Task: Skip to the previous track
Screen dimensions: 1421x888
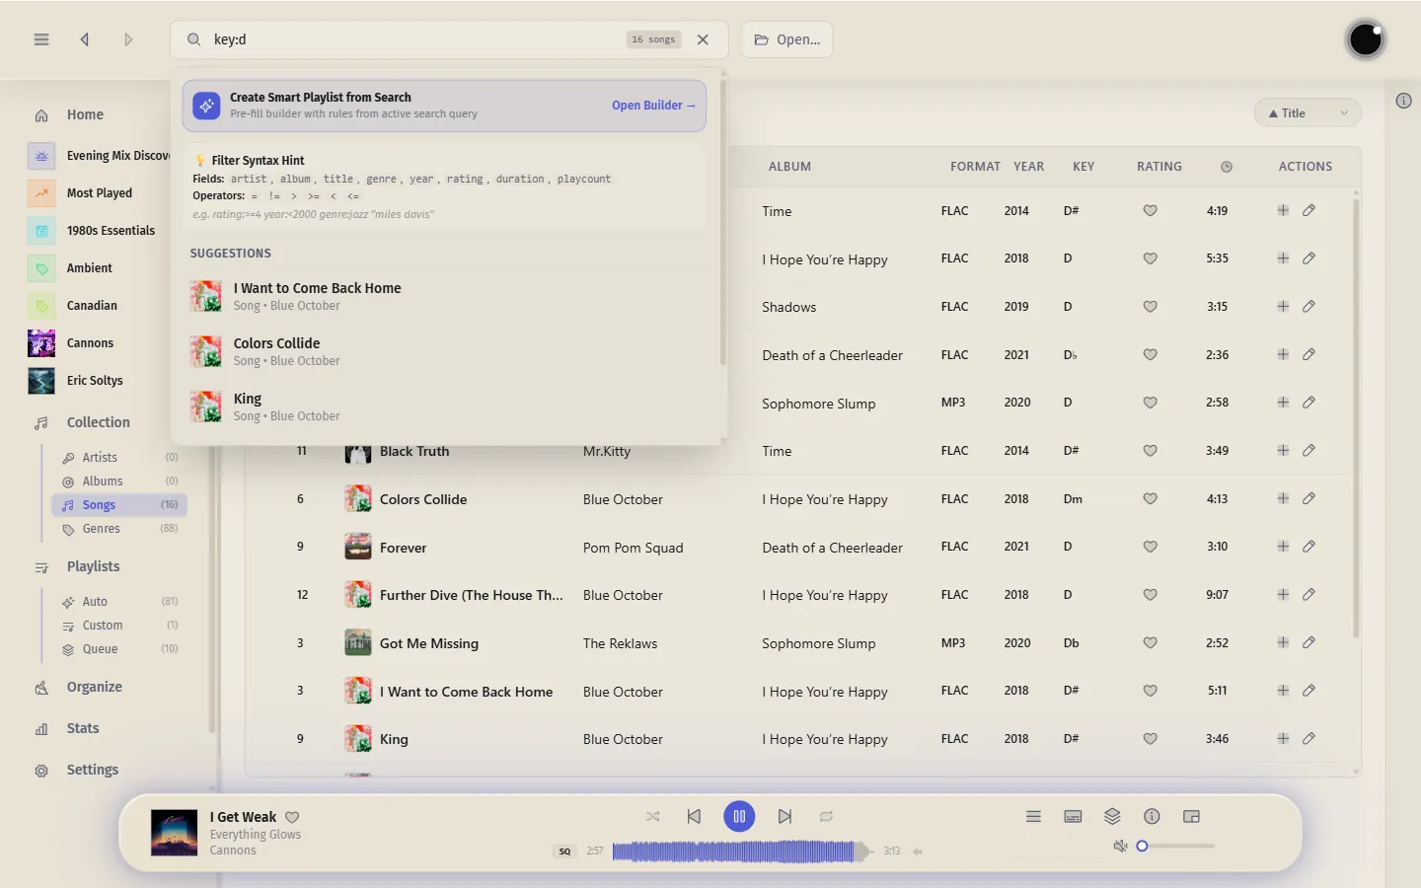Action: pyautogui.click(x=694, y=817)
